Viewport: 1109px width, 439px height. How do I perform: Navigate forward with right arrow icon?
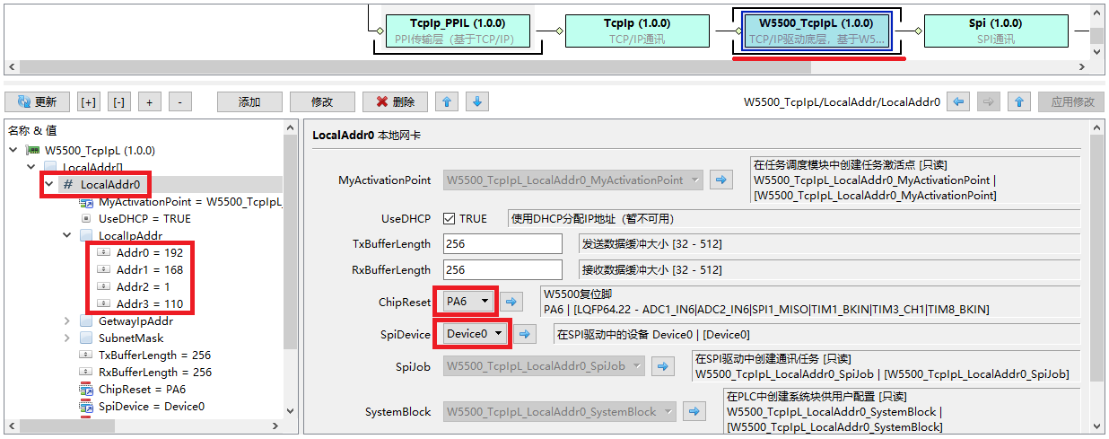989,102
